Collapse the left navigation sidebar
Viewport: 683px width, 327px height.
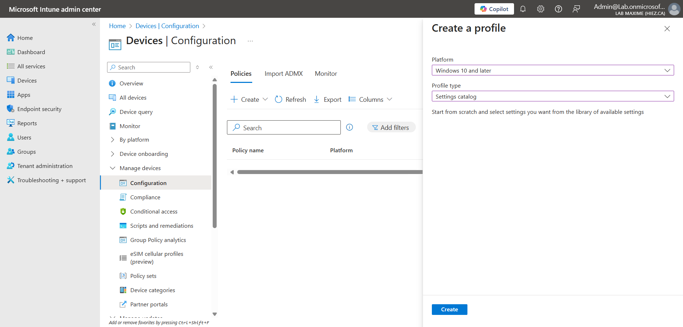coord(94,24)
